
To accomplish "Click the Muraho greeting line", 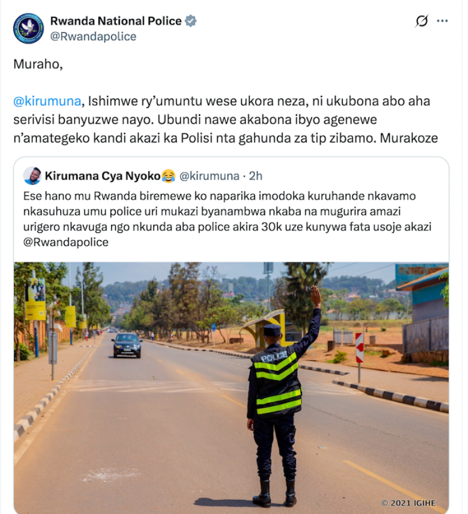I will (38, 64).
